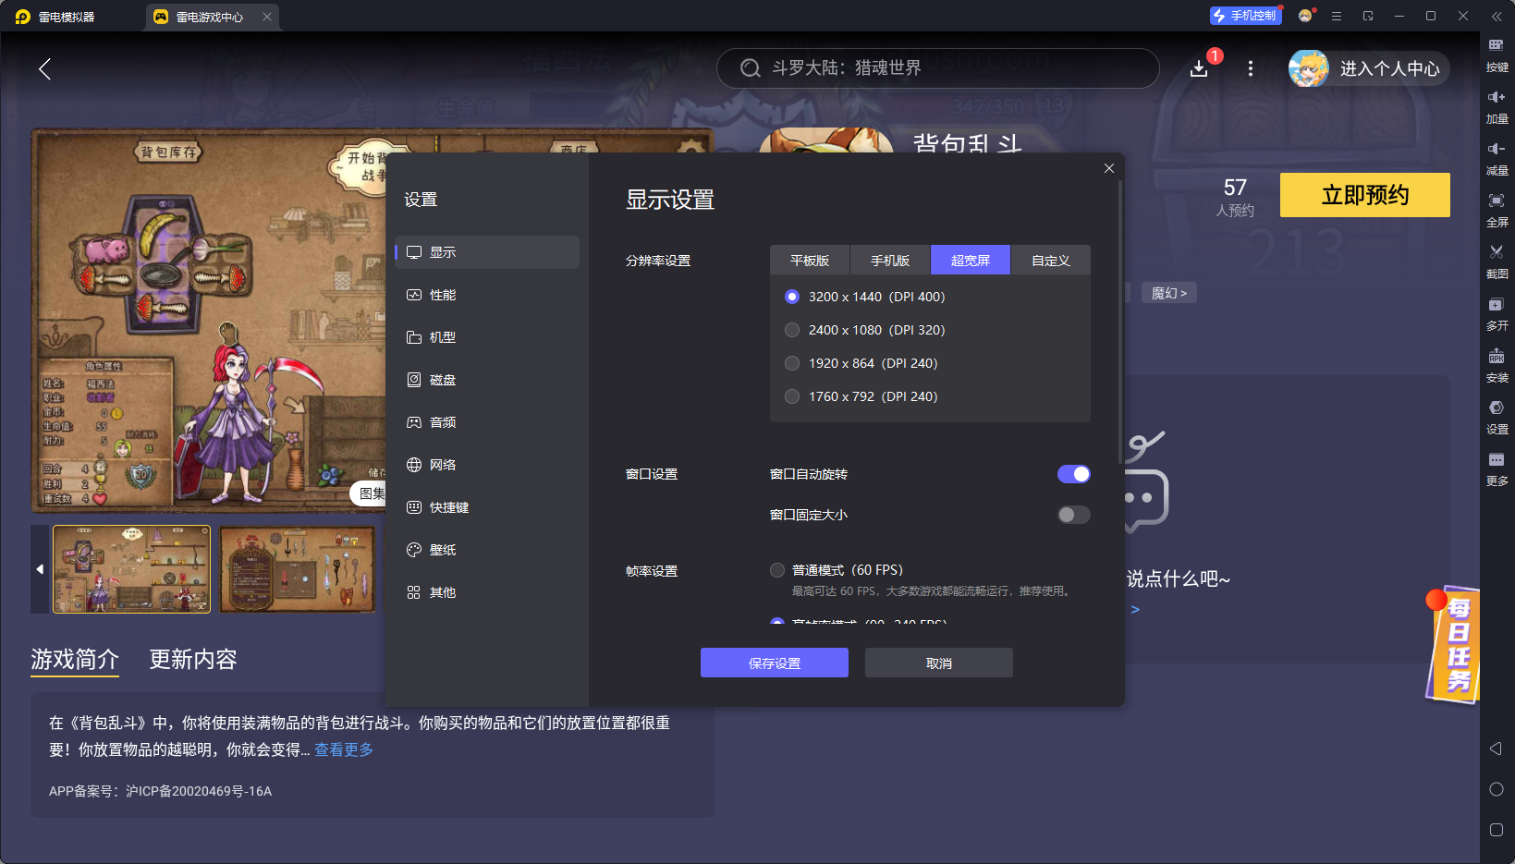
Task: Click the settings dialog scrollbar
Action: [1120, 323]
